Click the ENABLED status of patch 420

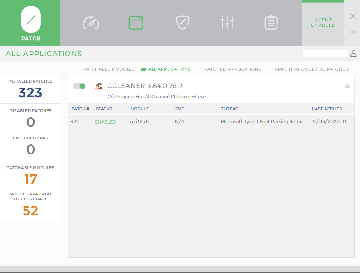coord(105,122)
